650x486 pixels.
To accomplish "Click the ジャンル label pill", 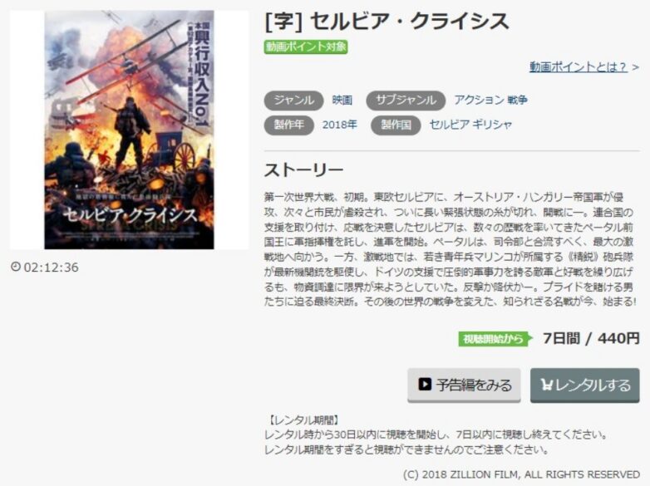I will point(293,101).
